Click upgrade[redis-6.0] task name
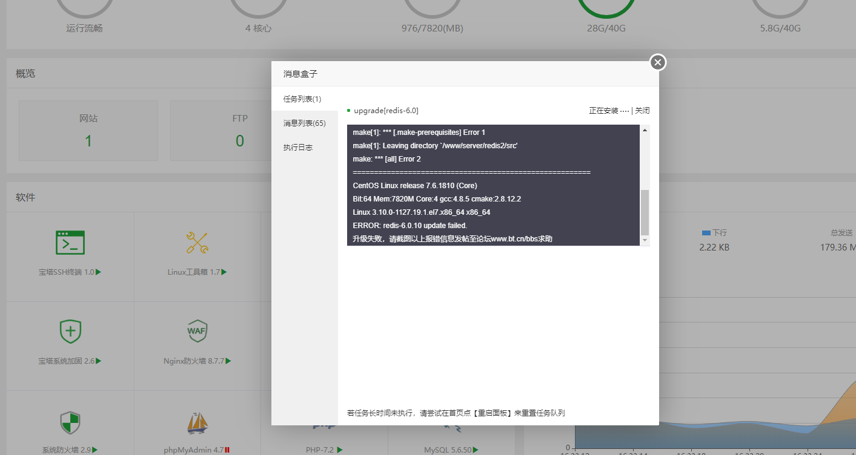856x455 pixels. [386, 111]
